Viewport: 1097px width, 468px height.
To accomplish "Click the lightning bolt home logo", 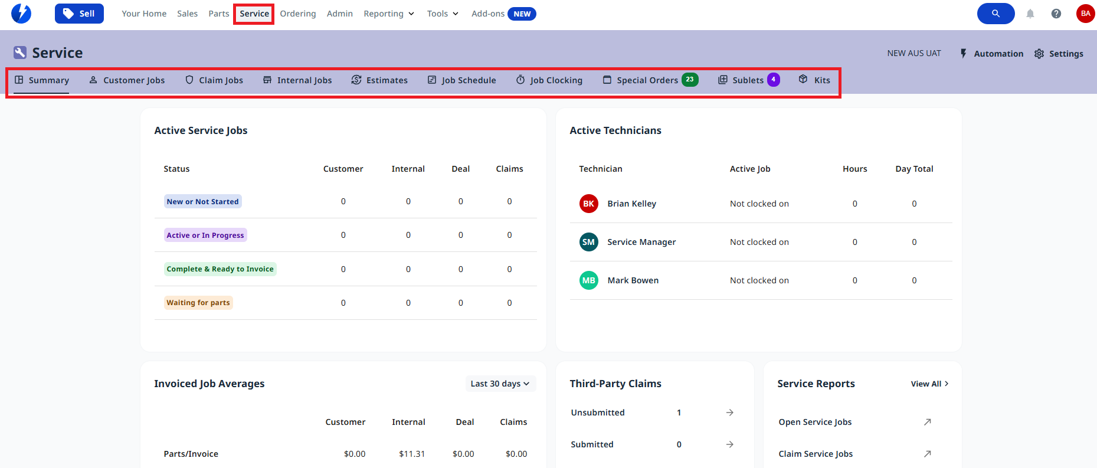I will click(21, 13).
